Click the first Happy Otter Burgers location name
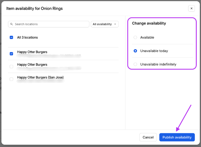 [32, 52]
